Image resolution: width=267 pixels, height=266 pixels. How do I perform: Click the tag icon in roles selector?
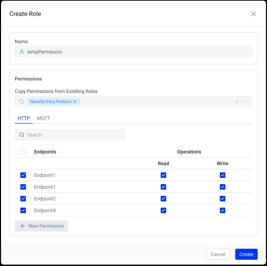click(x=22, y=102)
